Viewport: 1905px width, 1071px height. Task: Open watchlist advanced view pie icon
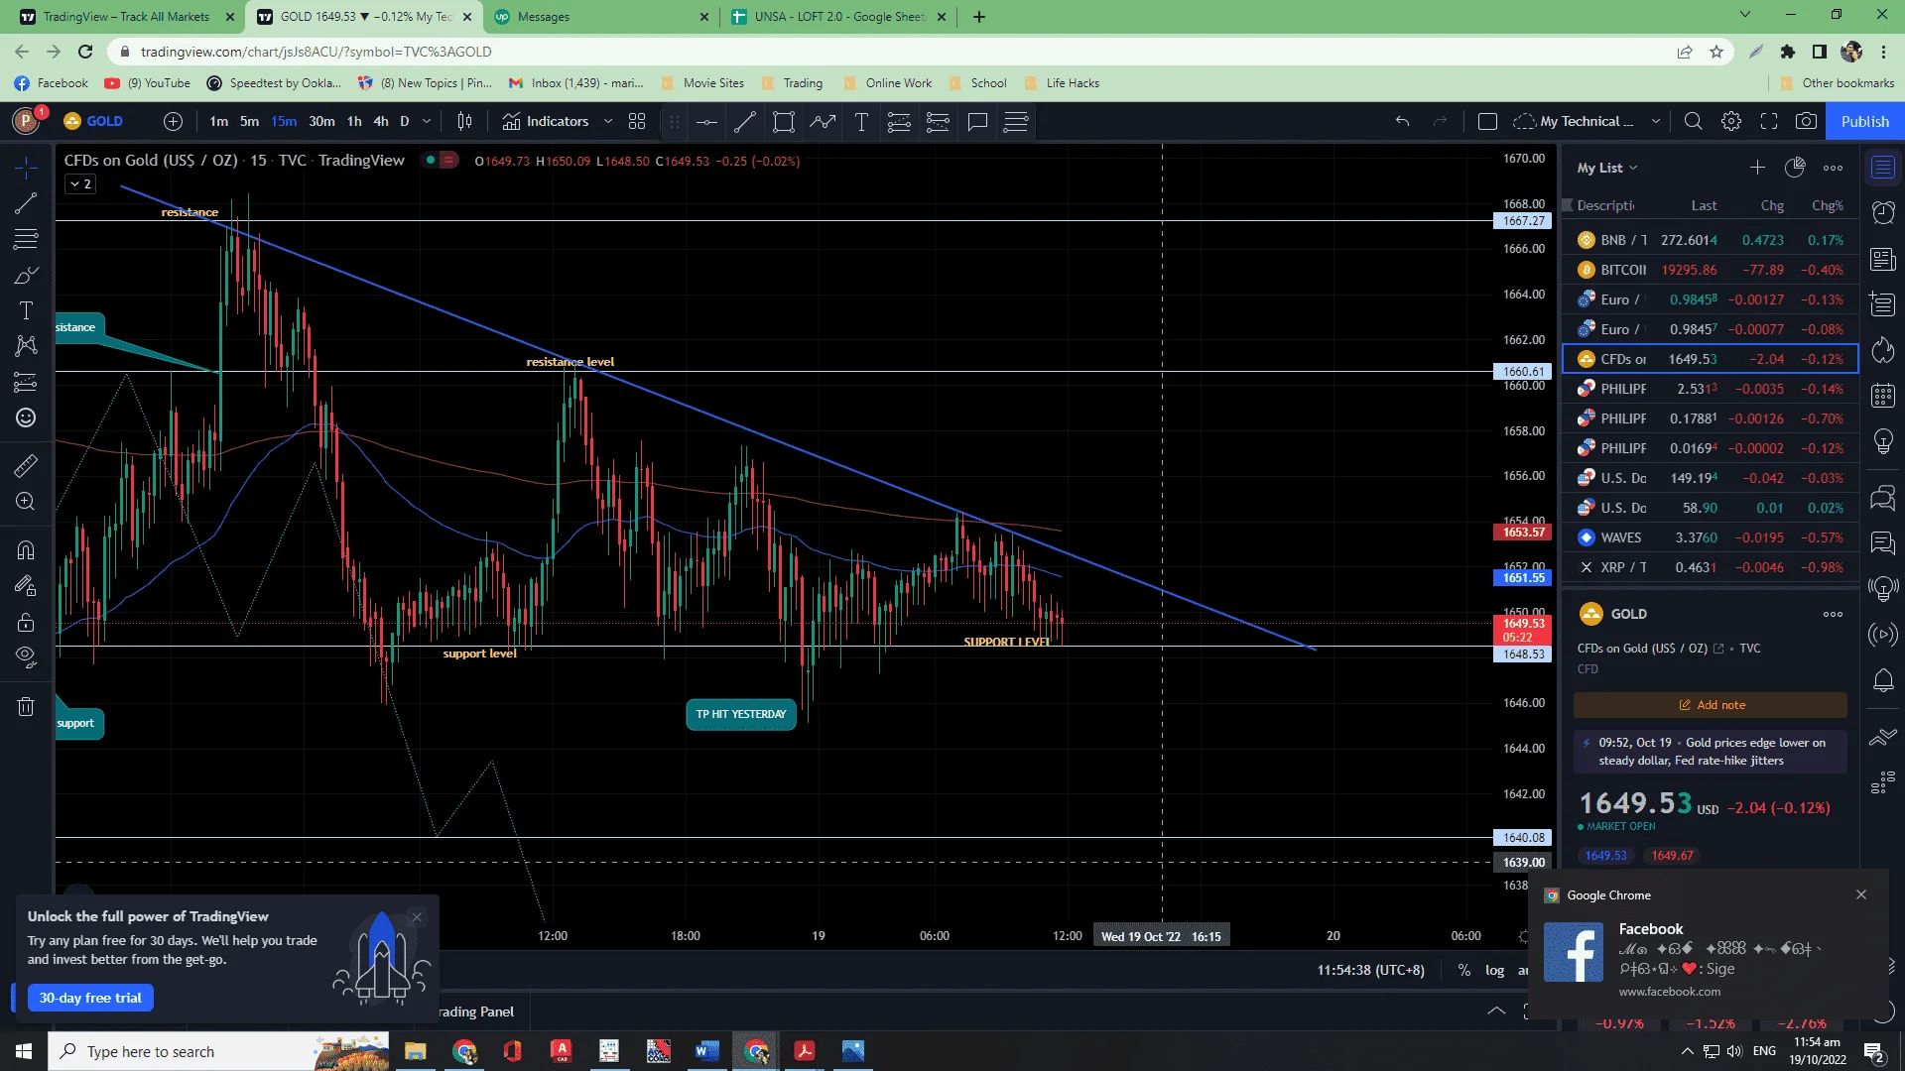(1795, 168)
